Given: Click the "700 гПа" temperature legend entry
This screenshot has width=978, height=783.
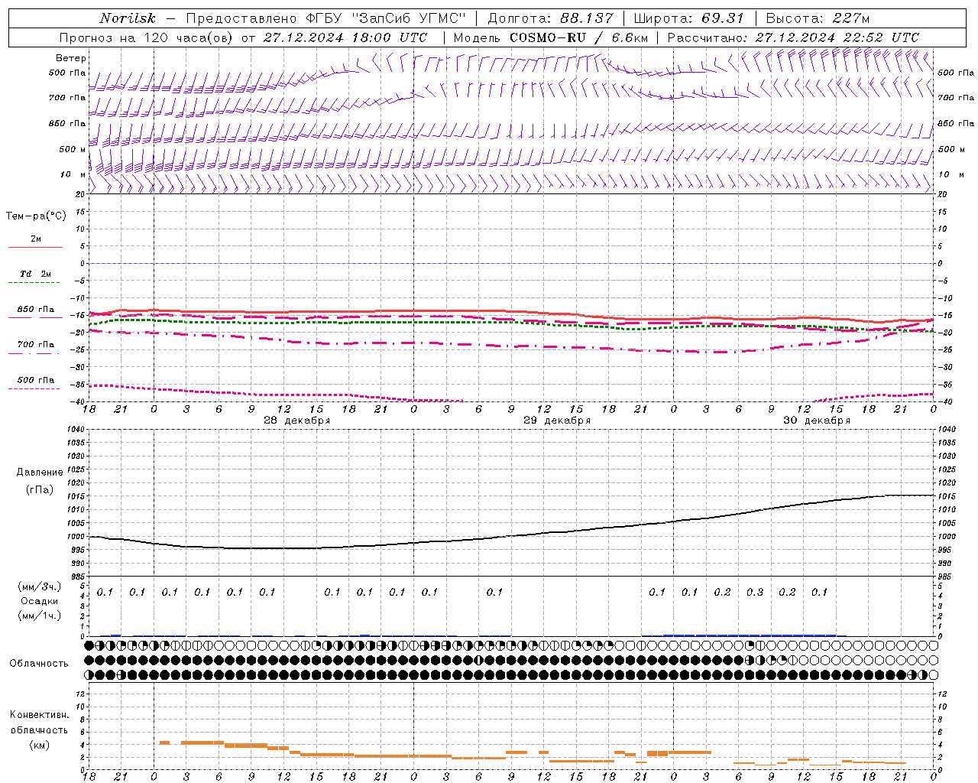Looking at the screenshot, I should 35,345.
